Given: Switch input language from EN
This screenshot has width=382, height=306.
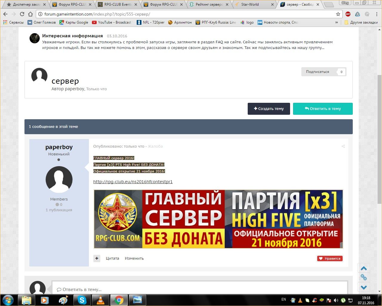Looking at the screenshot, I should [284, 299].
